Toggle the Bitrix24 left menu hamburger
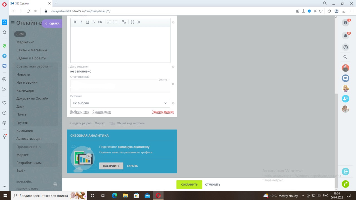Image resolution: width=356 pixels, height=200 pixels. click(13, 23)
